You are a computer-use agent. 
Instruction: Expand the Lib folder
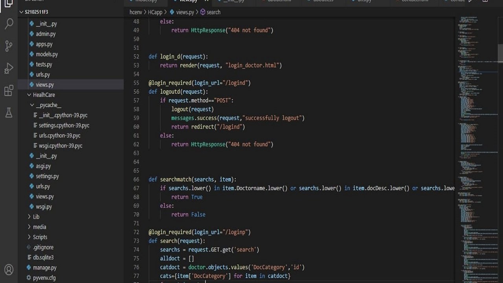[x=29, y=217]
